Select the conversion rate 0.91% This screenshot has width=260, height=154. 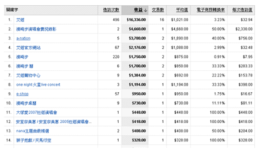[219, 57]
